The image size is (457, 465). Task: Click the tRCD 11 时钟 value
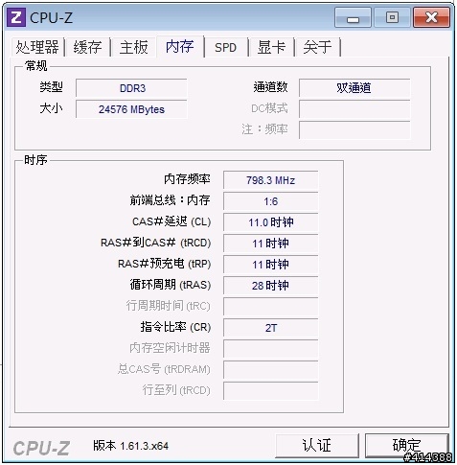(271, 244)
